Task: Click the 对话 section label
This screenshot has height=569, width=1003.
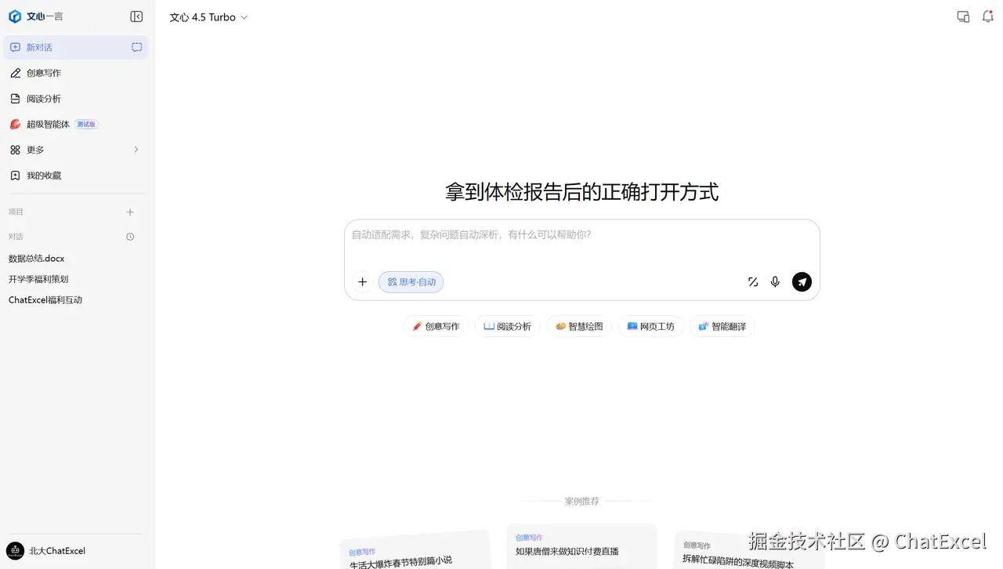Action: pyautogui.click(x=16, y=237)
